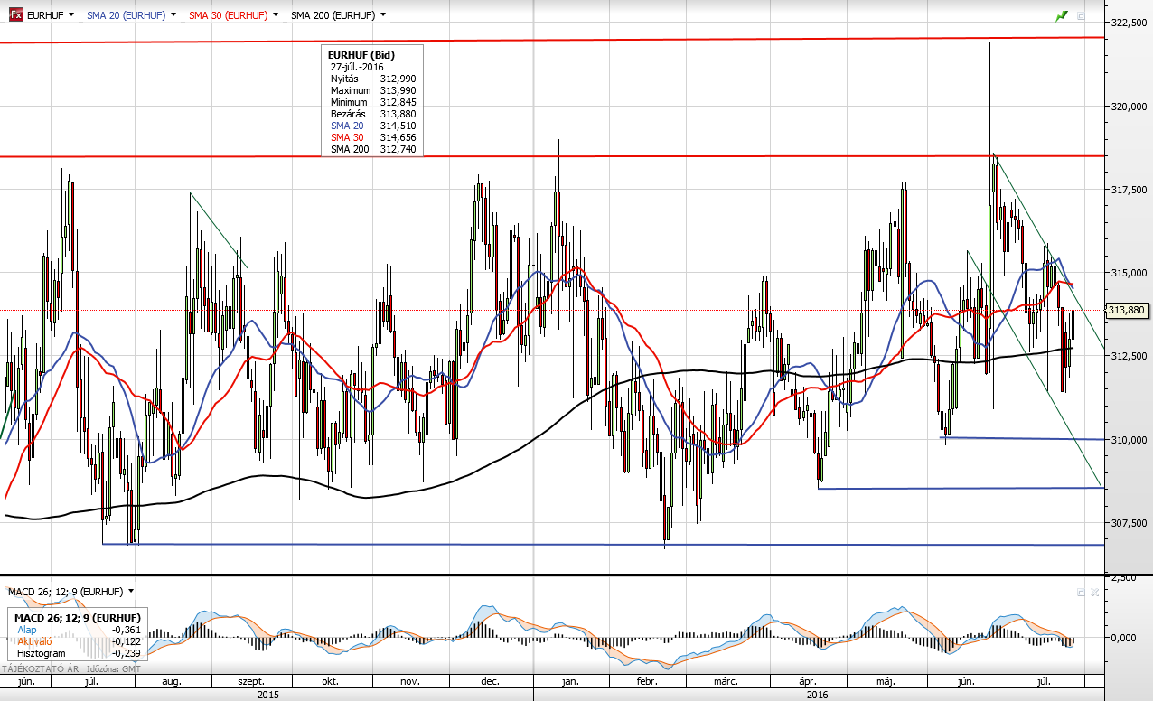Click the MACD 26; 12; 9 (EURHUF) panel label
This screenshot has height=701, width=1153.
tap(65, 591)
